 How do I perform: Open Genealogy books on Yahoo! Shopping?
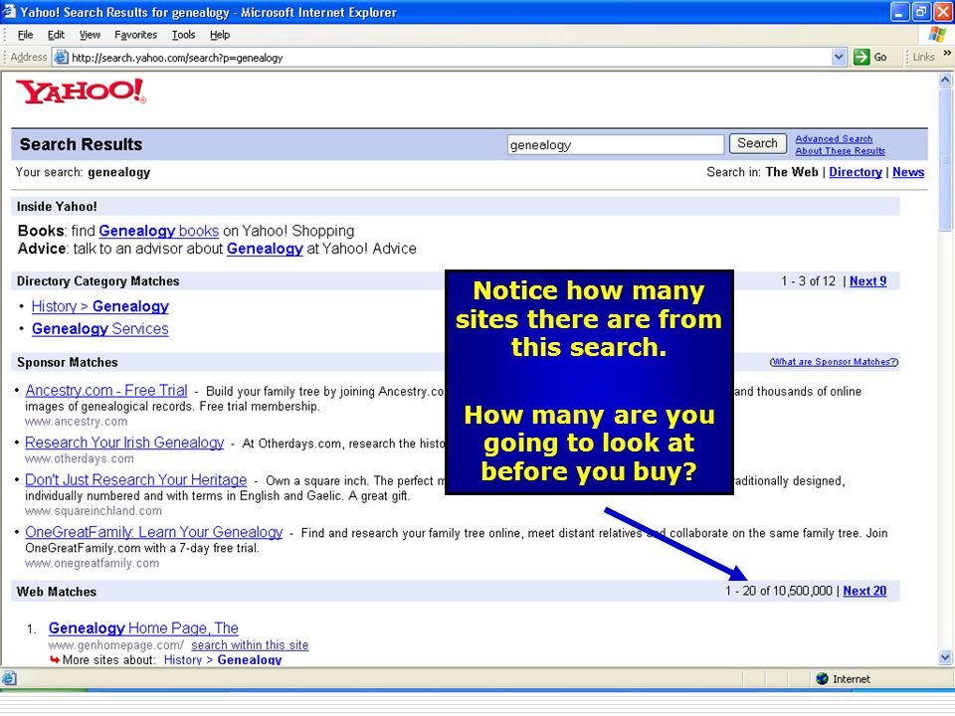point(158,231)
